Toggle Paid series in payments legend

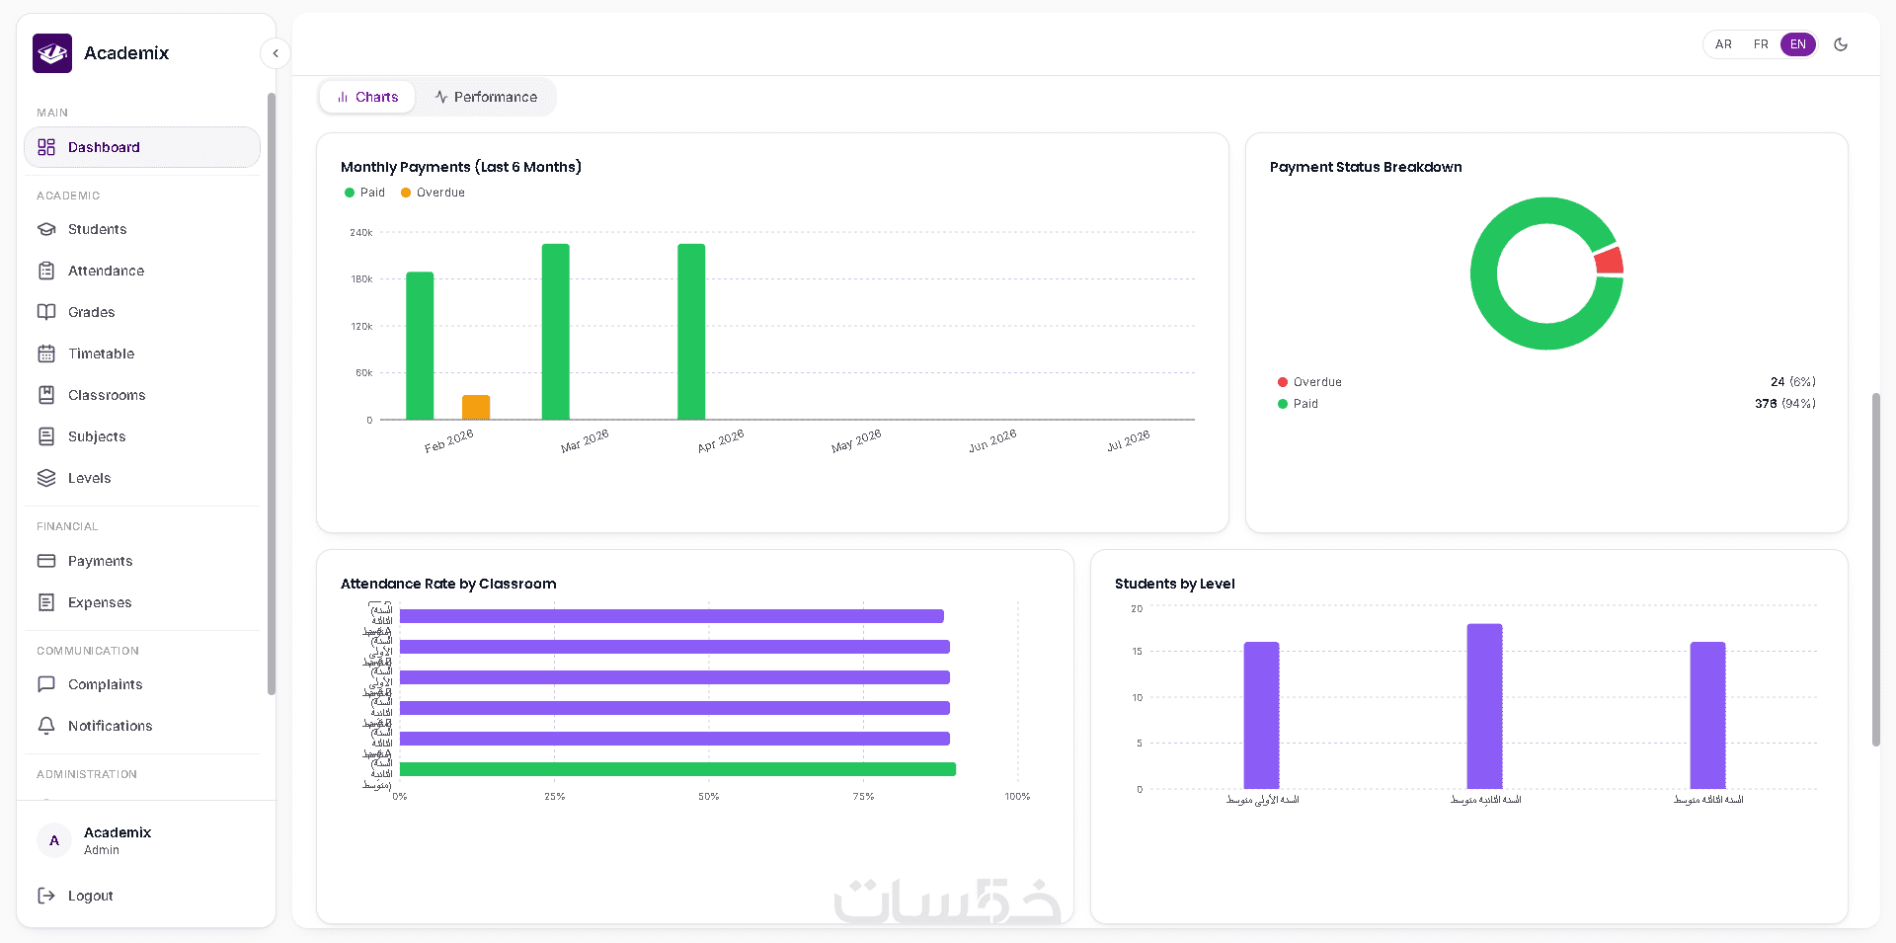click(364, 193)
